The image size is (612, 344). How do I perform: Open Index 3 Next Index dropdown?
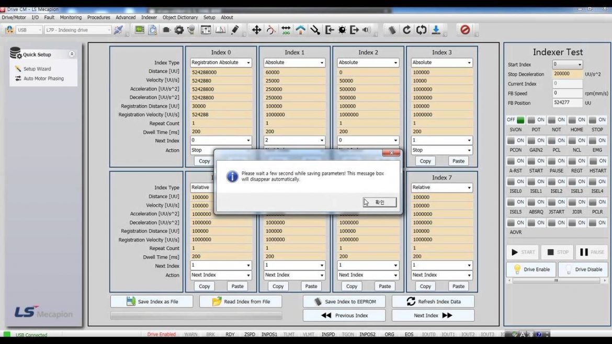click(442, 141)
